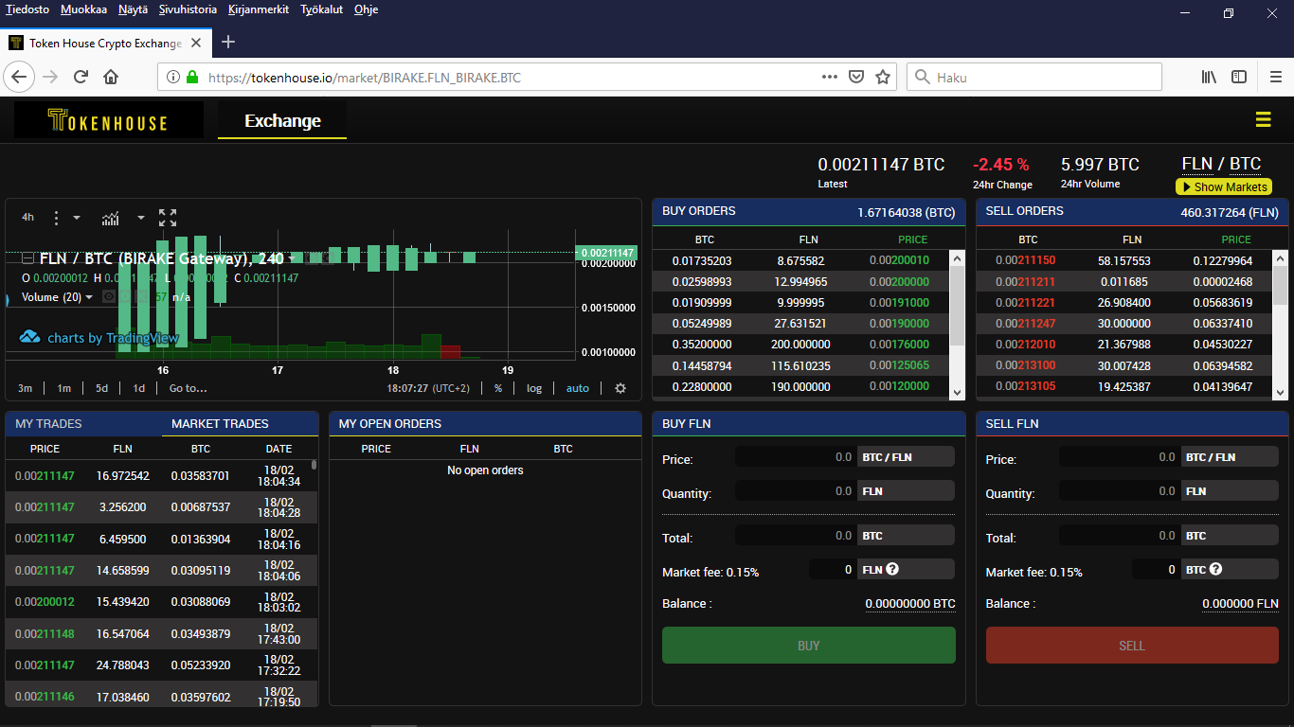Open the chart indicators icon
1294x727 pixels.
coord(111,218)
